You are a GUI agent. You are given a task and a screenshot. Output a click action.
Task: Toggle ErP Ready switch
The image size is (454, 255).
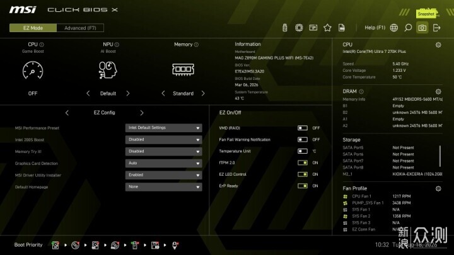point(303,186)
